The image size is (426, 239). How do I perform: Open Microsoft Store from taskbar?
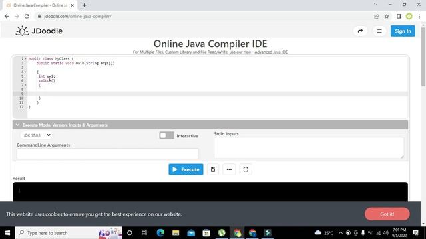pos(206,233)
